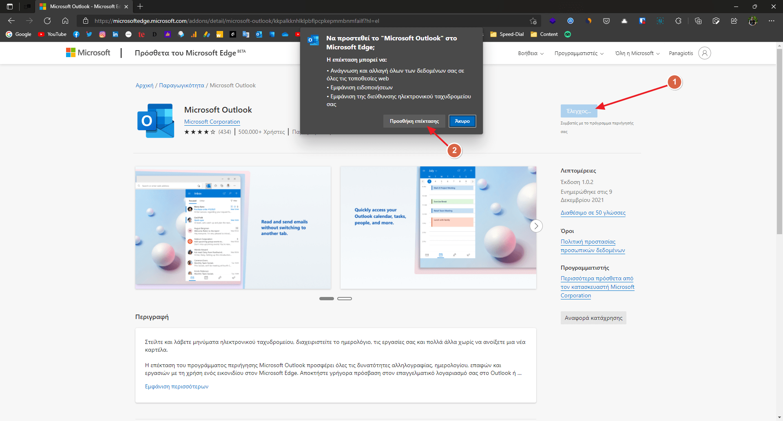Expand the Όλη η Microsoft dropdown
783x421 pixels.
(637, 53)
